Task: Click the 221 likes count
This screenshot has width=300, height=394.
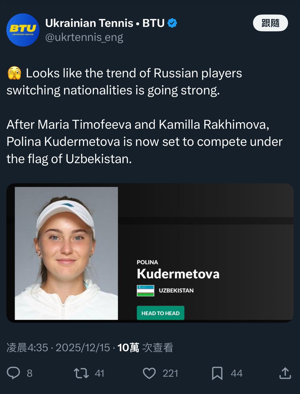Action: pyautogui.click(x=170, y=373)
